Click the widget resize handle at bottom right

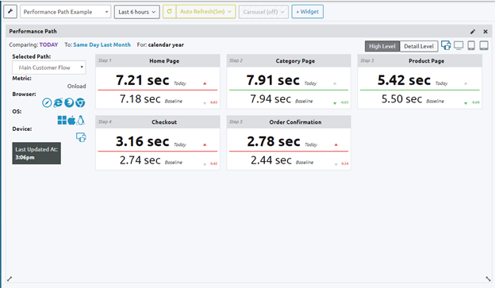488,278
